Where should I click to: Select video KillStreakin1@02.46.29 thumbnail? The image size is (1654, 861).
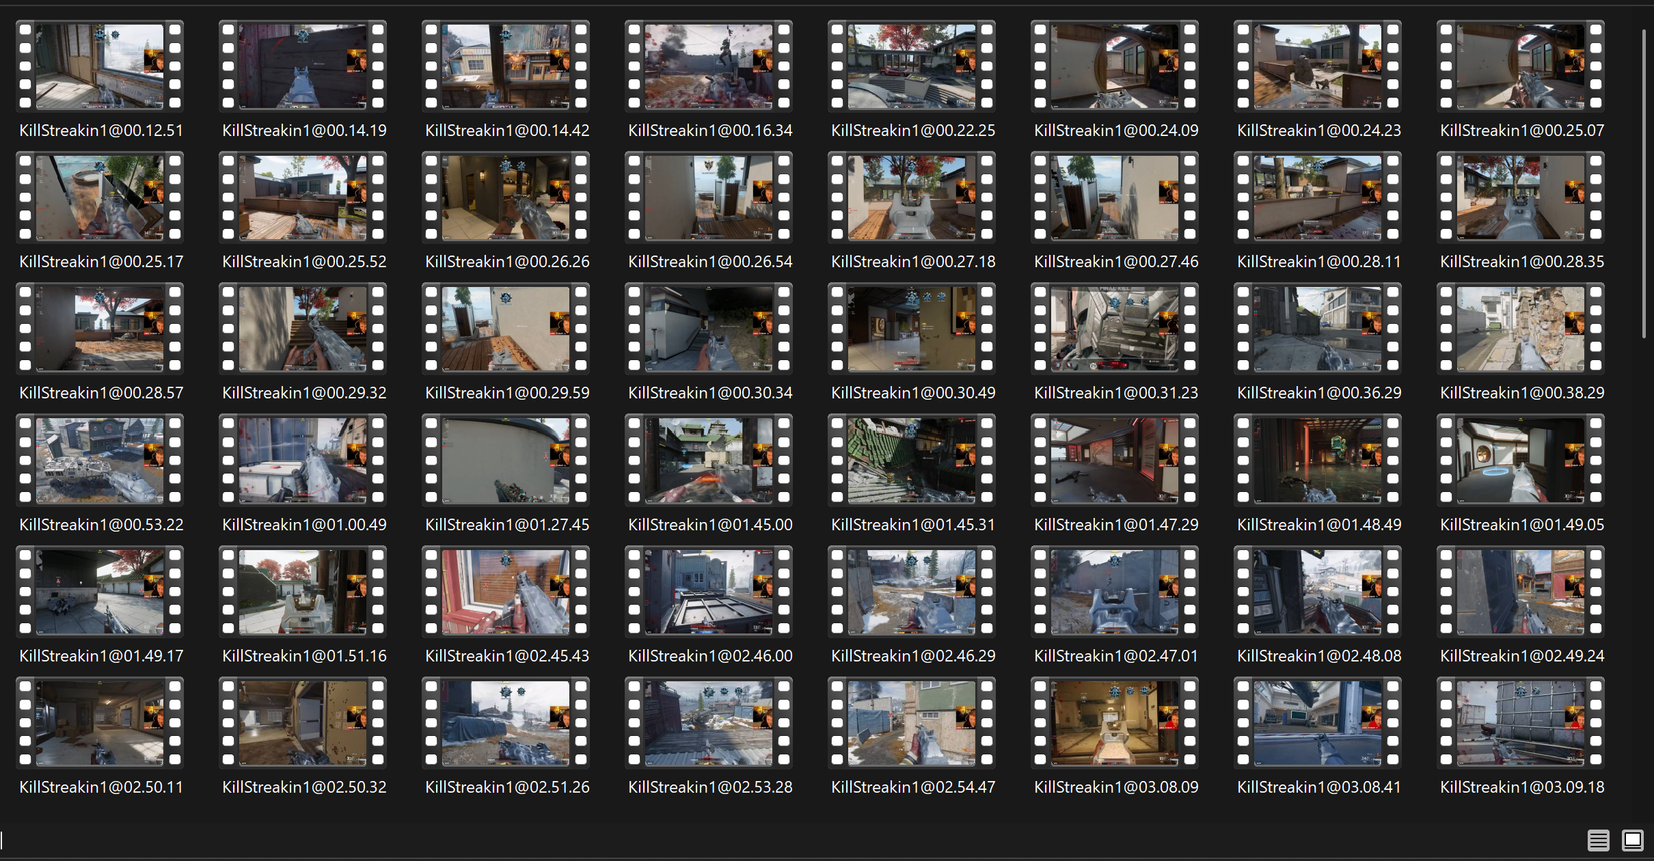(912, 592)
